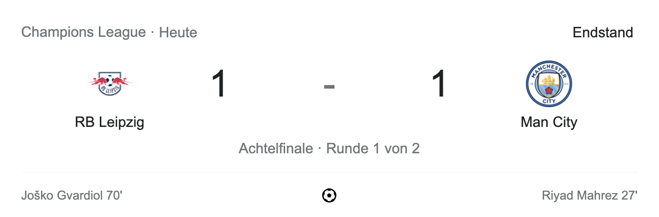Click the horizontal divider above the scorers
Viewport: 659px width, 217px height.
pos(329,172)
